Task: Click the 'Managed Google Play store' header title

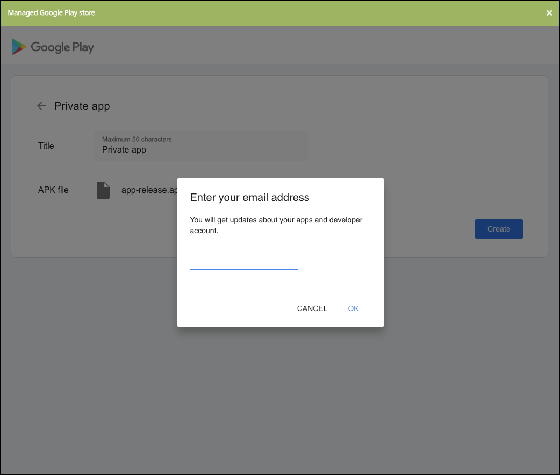Action: coord(52,13)
